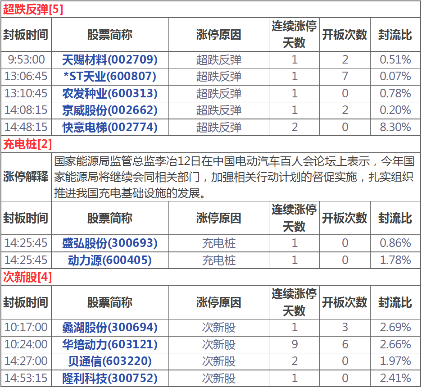
Task: Open 隆利科技(300752) stock link
Action: click(110, 378)
